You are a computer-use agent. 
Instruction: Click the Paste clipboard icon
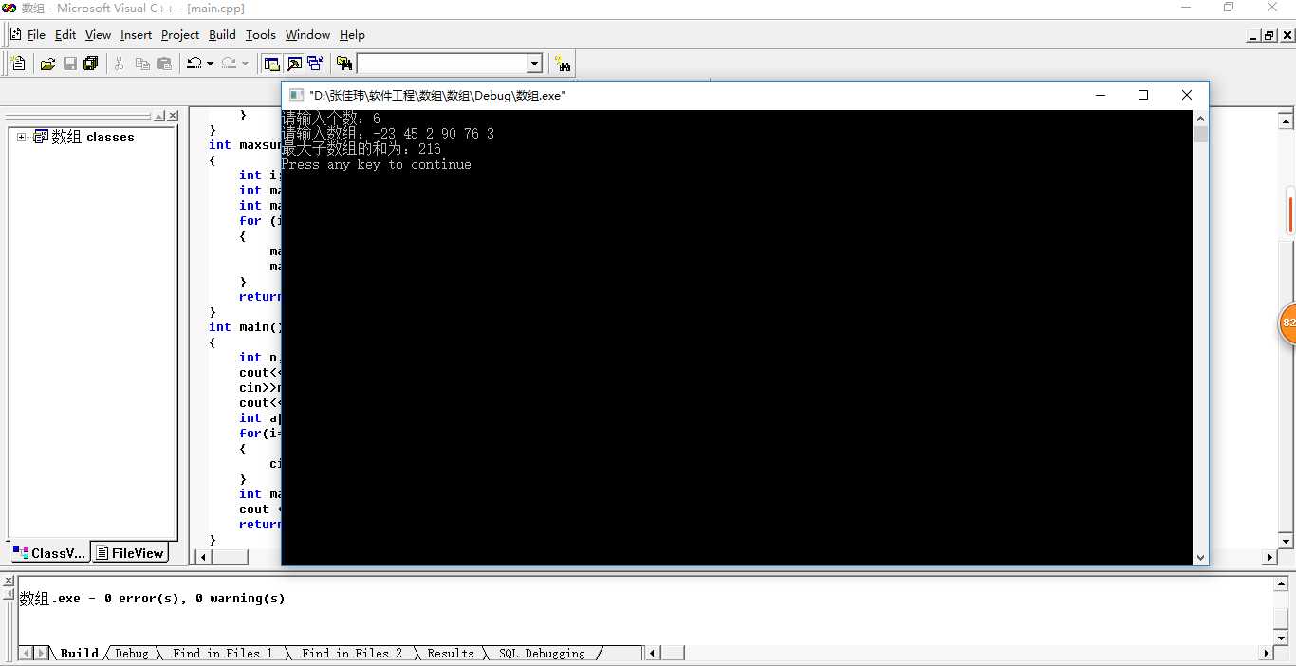(x=164, y=64)
